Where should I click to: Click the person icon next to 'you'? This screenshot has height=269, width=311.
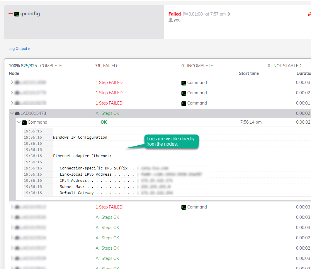170,20
